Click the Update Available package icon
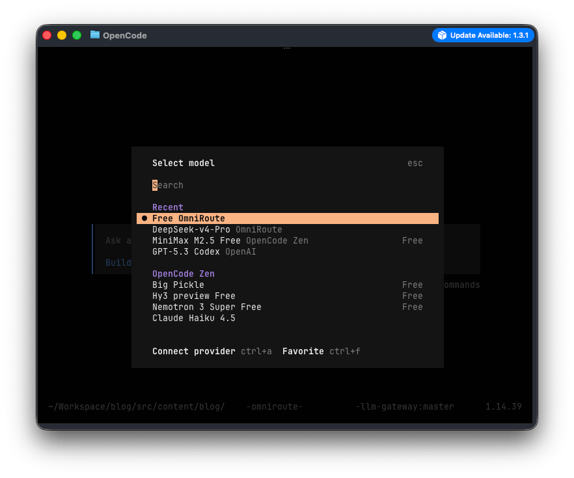 coord(442,35)
